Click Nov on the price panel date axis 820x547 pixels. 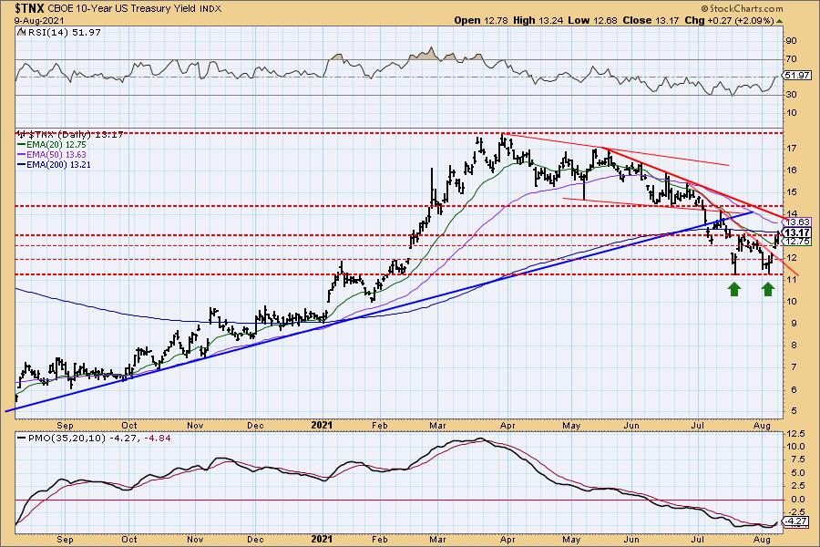[195, 426]
